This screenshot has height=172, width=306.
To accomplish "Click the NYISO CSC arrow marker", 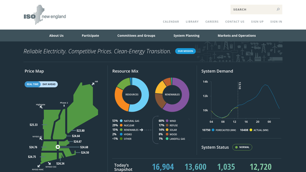I will 49,163.
